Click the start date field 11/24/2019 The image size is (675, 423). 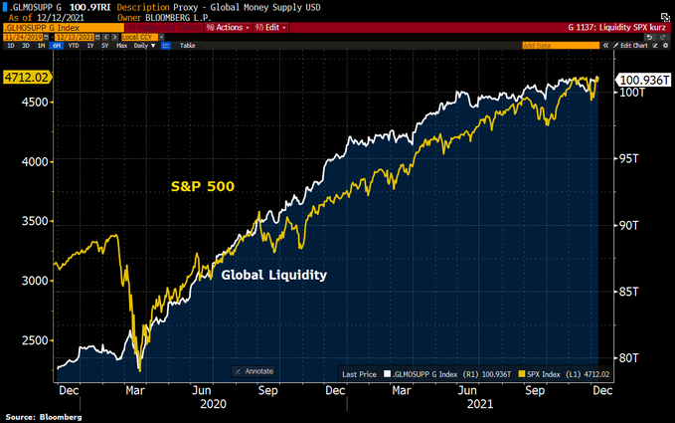(x=23, y=37)
